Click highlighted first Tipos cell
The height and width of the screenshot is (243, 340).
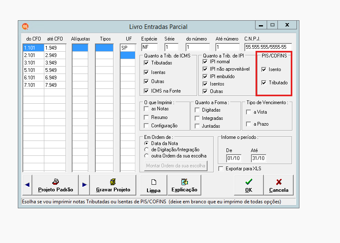[104, 48]
